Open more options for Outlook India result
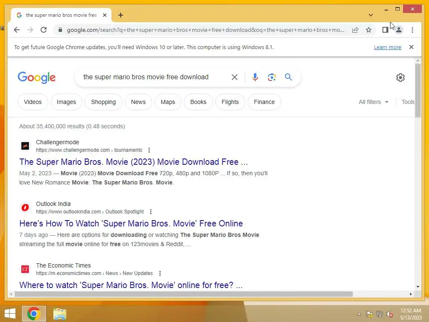Viewport: 429px width, 322px height. click(x=150, y=212)
